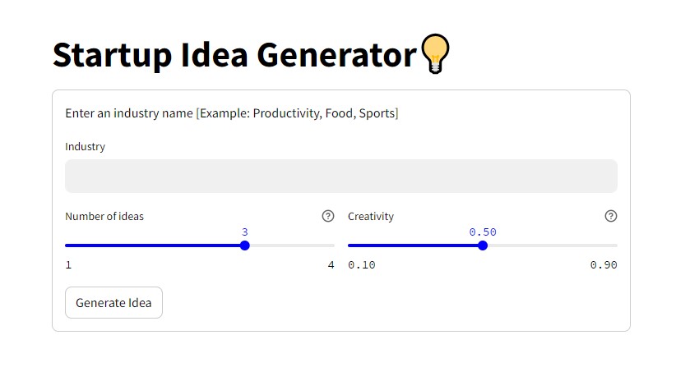Click the 0.90 maximum creativity value
This screenshot has height=390, width=699.
click(x=604, y=264)
